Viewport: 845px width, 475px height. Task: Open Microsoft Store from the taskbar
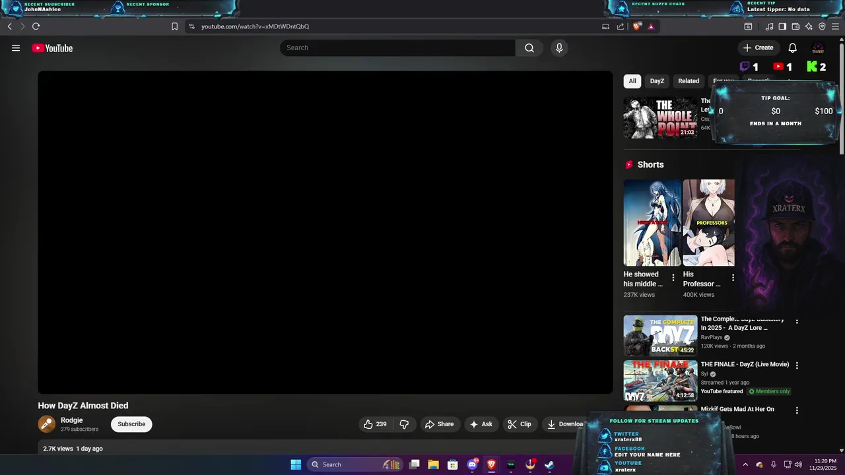click(x=452, y=464)
